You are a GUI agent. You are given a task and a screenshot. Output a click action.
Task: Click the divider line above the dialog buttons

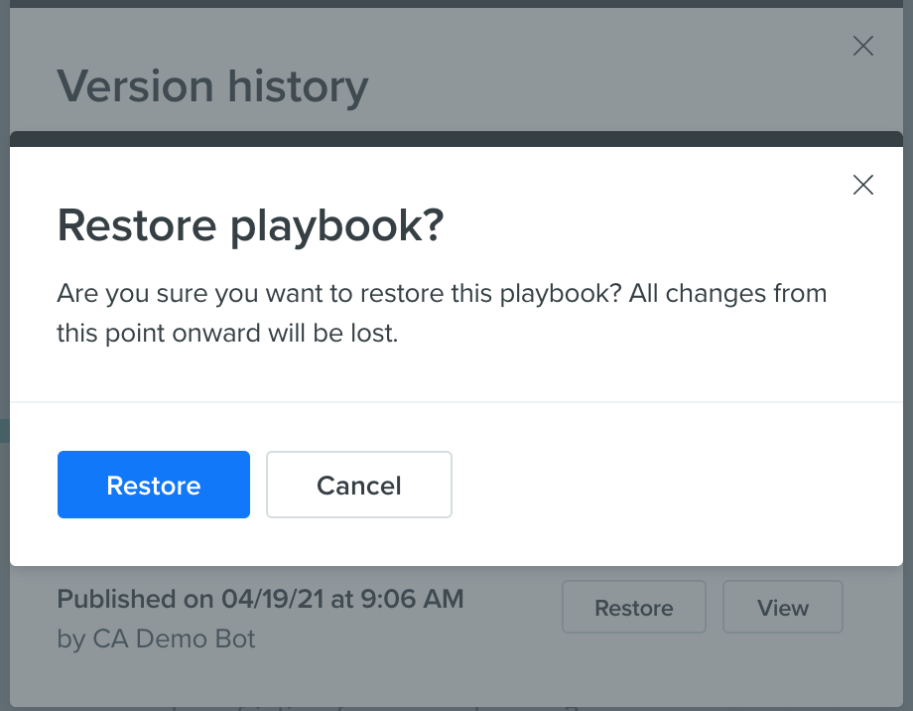click(456, 402)
